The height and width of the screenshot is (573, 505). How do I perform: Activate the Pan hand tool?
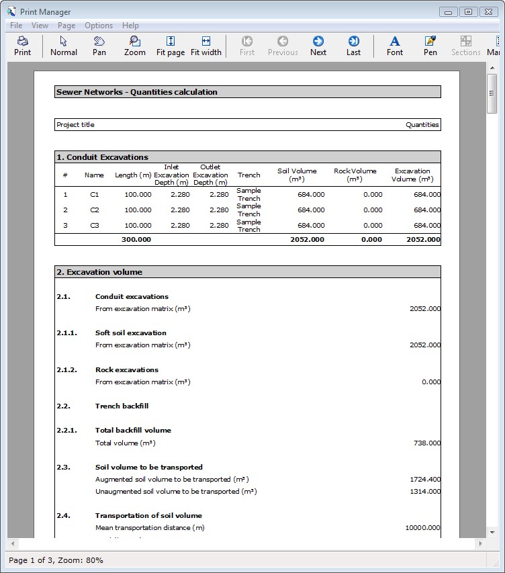(x=99, y=46)
